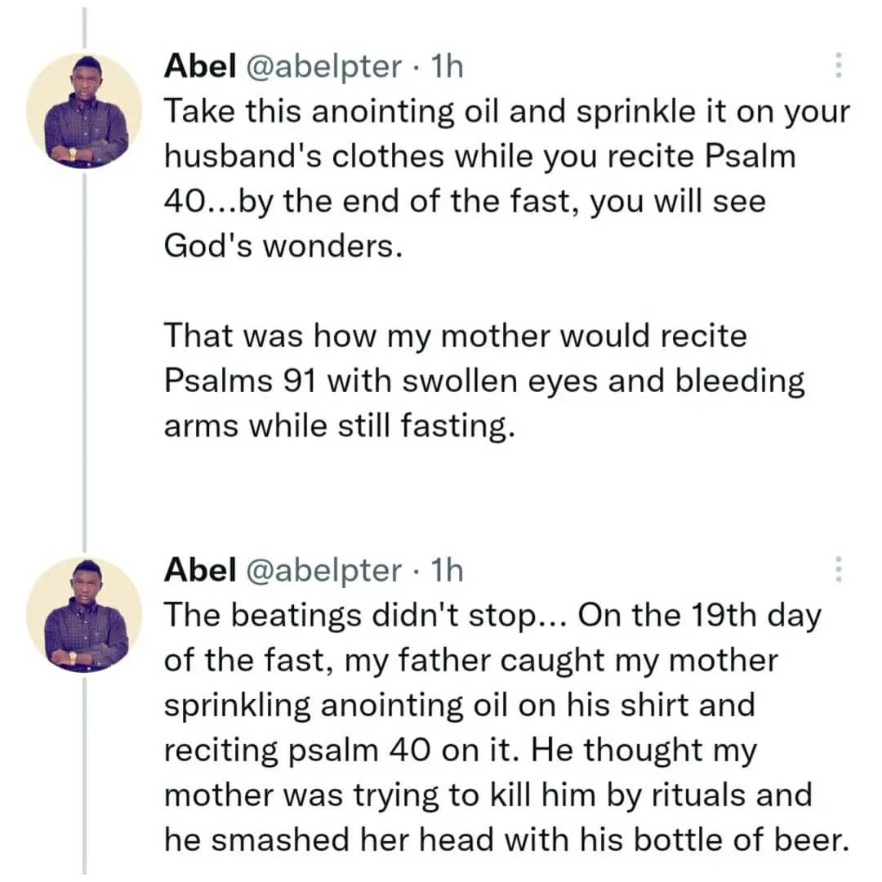
Task: Click the line 'reciting psalm 40 on it'
Action: click(342, 750)
